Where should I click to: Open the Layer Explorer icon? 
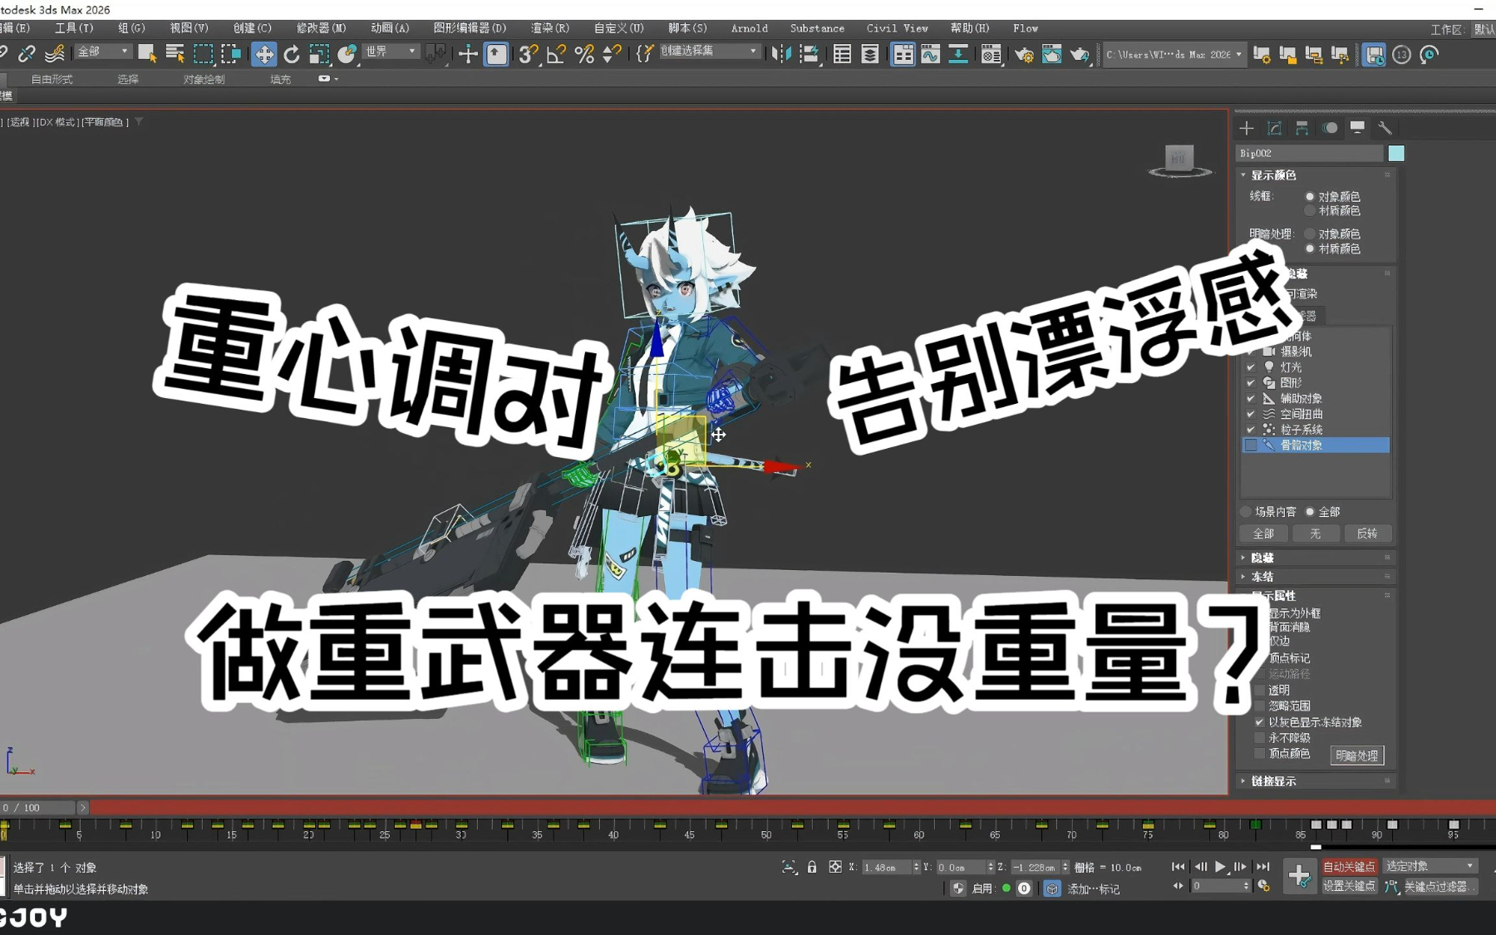(x=870, y=55)
